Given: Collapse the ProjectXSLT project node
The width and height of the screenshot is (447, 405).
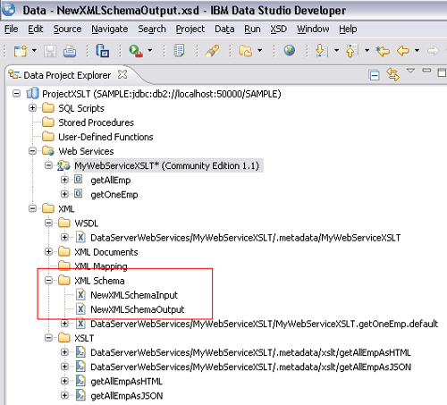Looking at the screenshot, I should coord(16,94).
